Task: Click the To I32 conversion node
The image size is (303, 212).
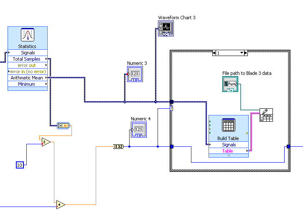Action: tap(118, 146)
